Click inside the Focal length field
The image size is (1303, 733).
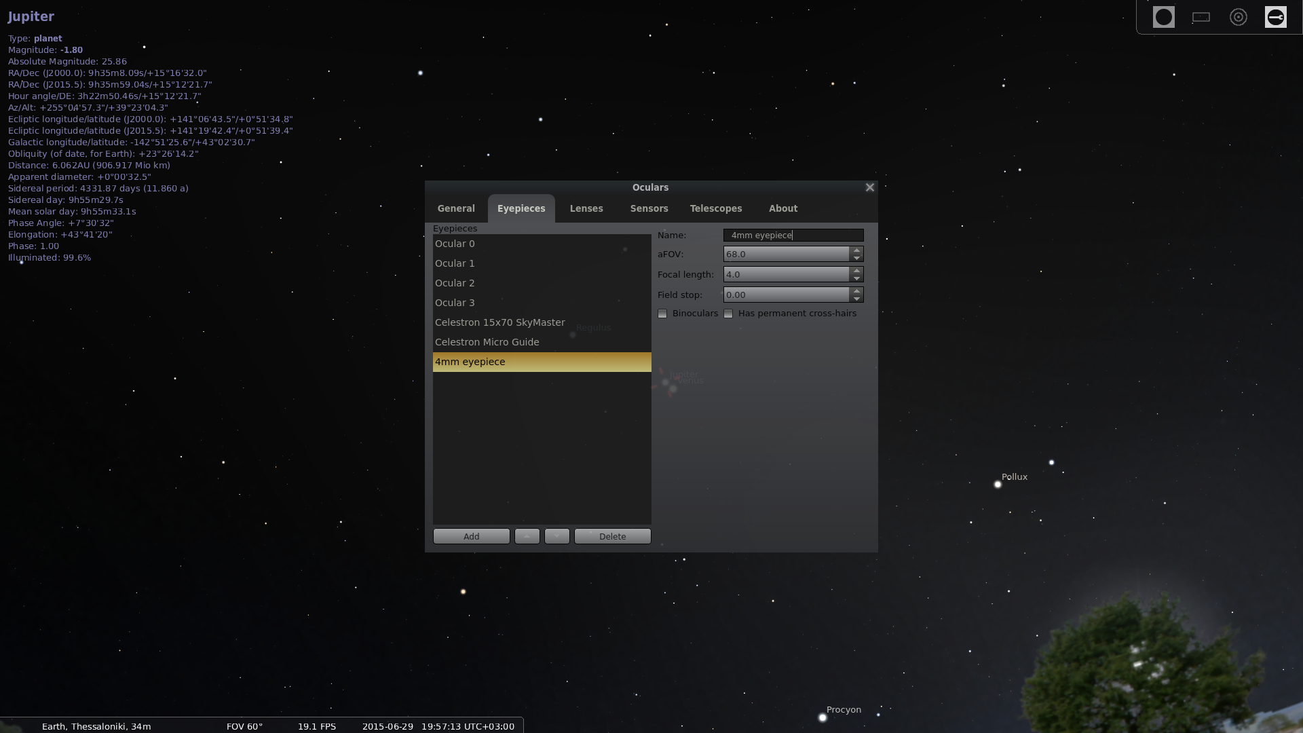click(786, 274)
